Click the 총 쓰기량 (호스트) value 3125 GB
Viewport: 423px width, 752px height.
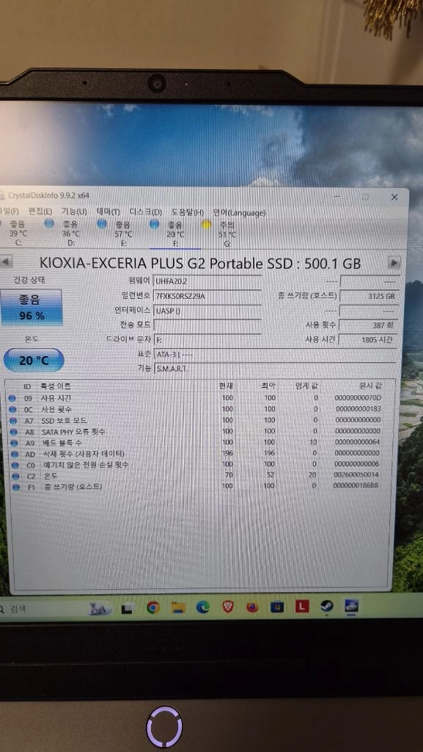(369, 296)
